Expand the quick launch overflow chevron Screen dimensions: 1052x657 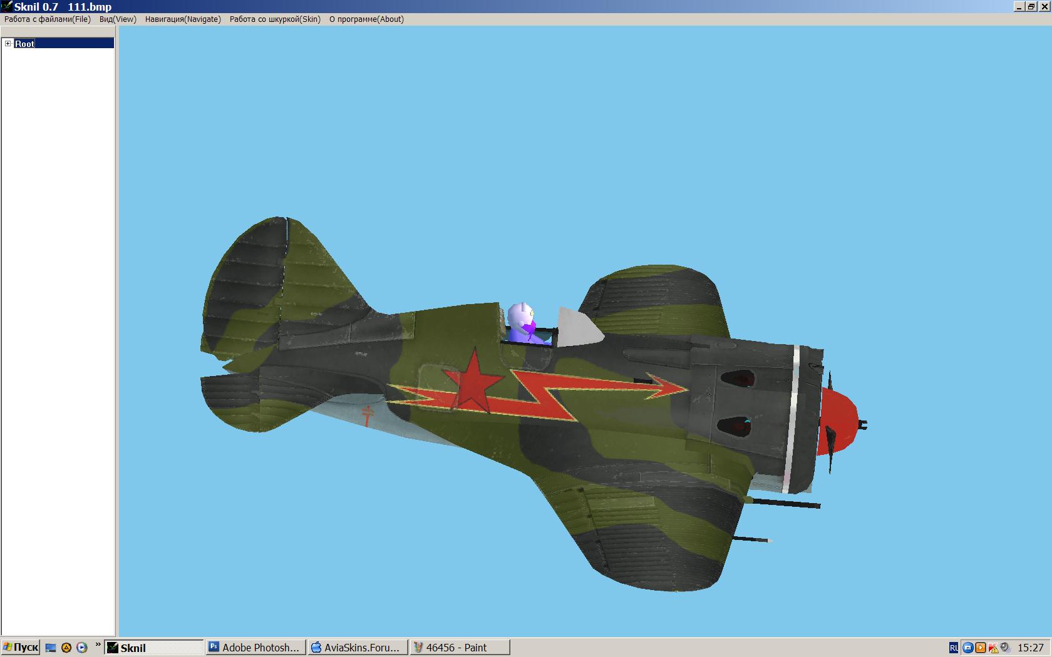(98, 644)
